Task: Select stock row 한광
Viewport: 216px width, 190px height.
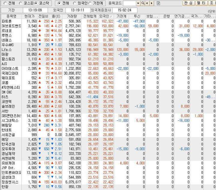Action: point(108,187)
